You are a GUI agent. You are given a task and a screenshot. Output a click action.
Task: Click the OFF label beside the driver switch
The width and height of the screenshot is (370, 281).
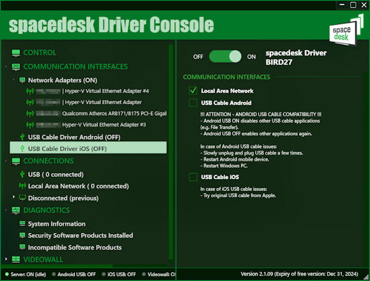point(198,57)
